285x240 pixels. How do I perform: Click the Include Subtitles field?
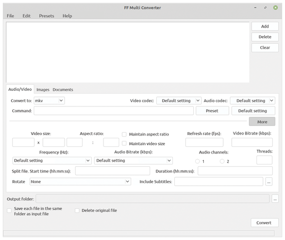coord(218,182)
